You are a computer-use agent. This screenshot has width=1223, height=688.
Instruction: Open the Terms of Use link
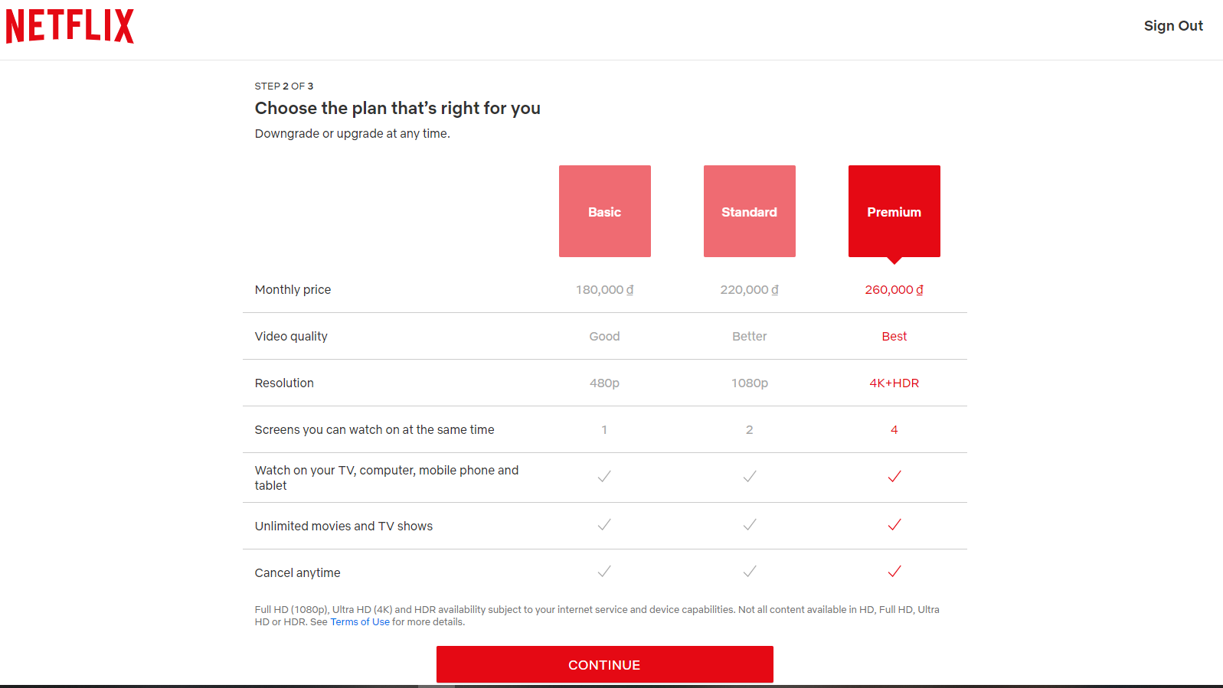pyautogui.click(x=360, y=622)
